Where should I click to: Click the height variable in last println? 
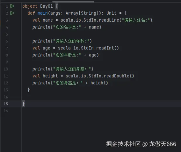98,83
